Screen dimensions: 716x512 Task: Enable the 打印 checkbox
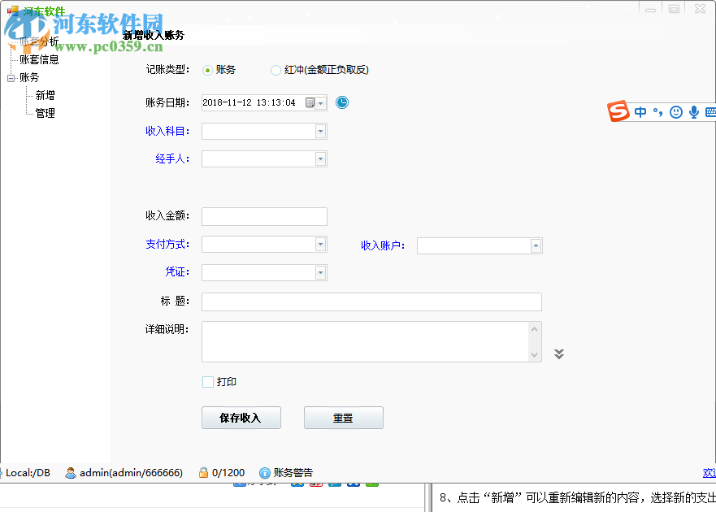pyautogui.click(x=208, y=382)
